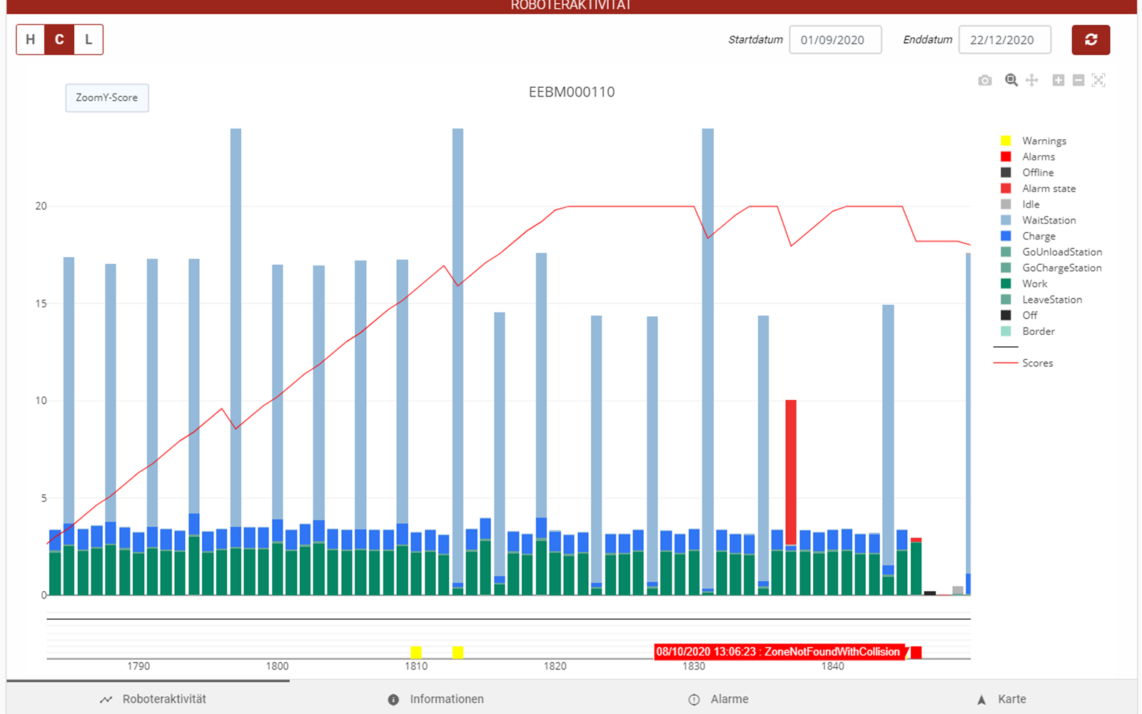Click the zoom out minus icon
Image resolution: width=1142 pixels, height=714 pixels.
click(1078, 80)
